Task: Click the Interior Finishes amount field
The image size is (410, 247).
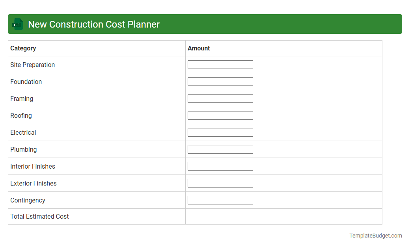Action: (x=220, y=166)
